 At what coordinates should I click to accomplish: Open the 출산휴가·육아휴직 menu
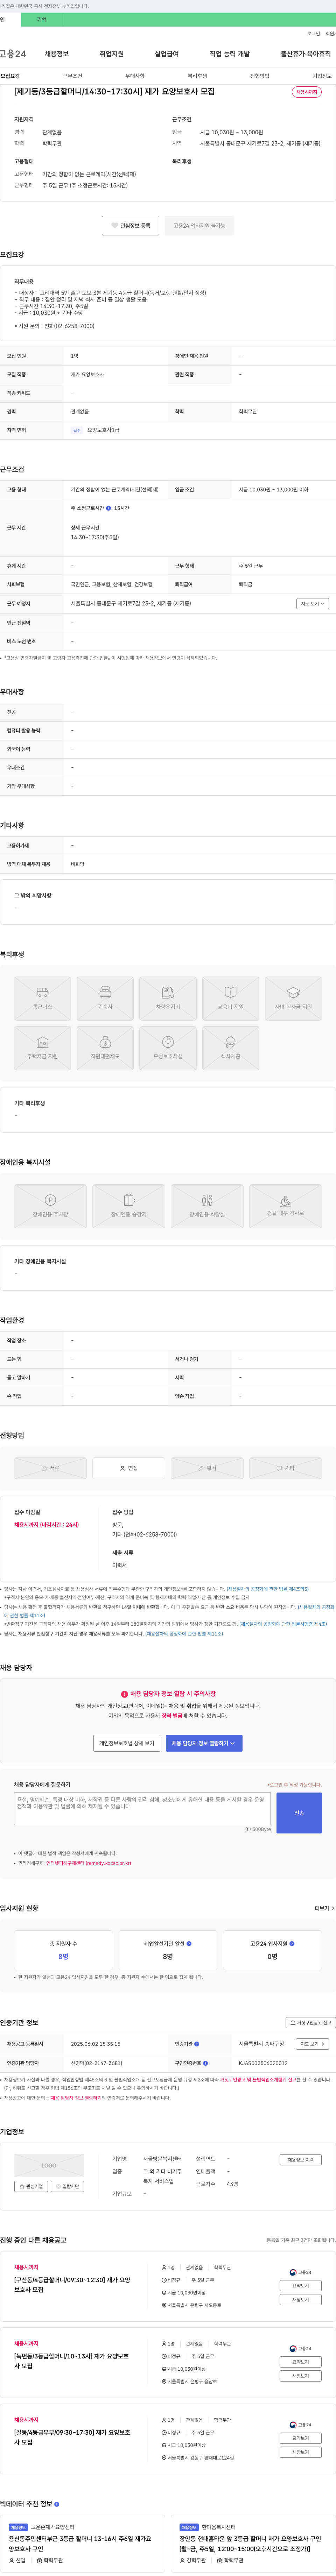pos(306,54)
